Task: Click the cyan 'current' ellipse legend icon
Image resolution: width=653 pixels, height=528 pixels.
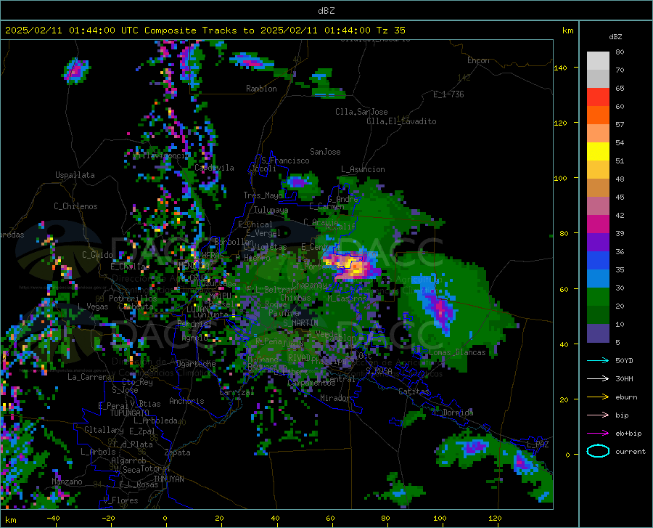Action: point(598,451)
